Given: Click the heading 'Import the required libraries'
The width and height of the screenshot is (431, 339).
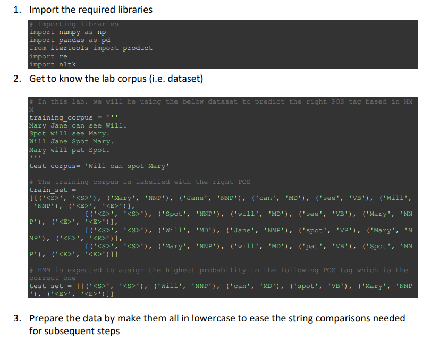Looking at the screenshot, I should (x=91, y=10).
